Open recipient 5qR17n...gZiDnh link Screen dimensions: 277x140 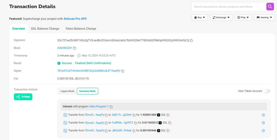click(122, 115)
